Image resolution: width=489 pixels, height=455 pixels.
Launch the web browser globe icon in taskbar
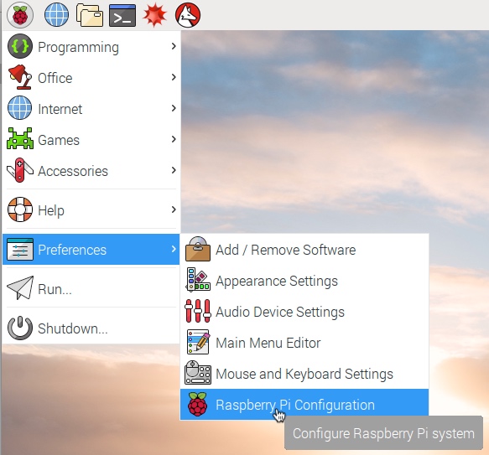[56, 14]
